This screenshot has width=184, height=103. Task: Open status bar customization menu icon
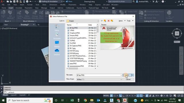[182, 96]
